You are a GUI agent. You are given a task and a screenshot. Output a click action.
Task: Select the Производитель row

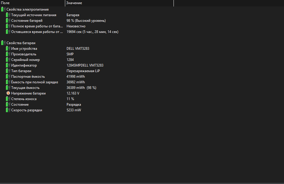[x=24, y=54]
